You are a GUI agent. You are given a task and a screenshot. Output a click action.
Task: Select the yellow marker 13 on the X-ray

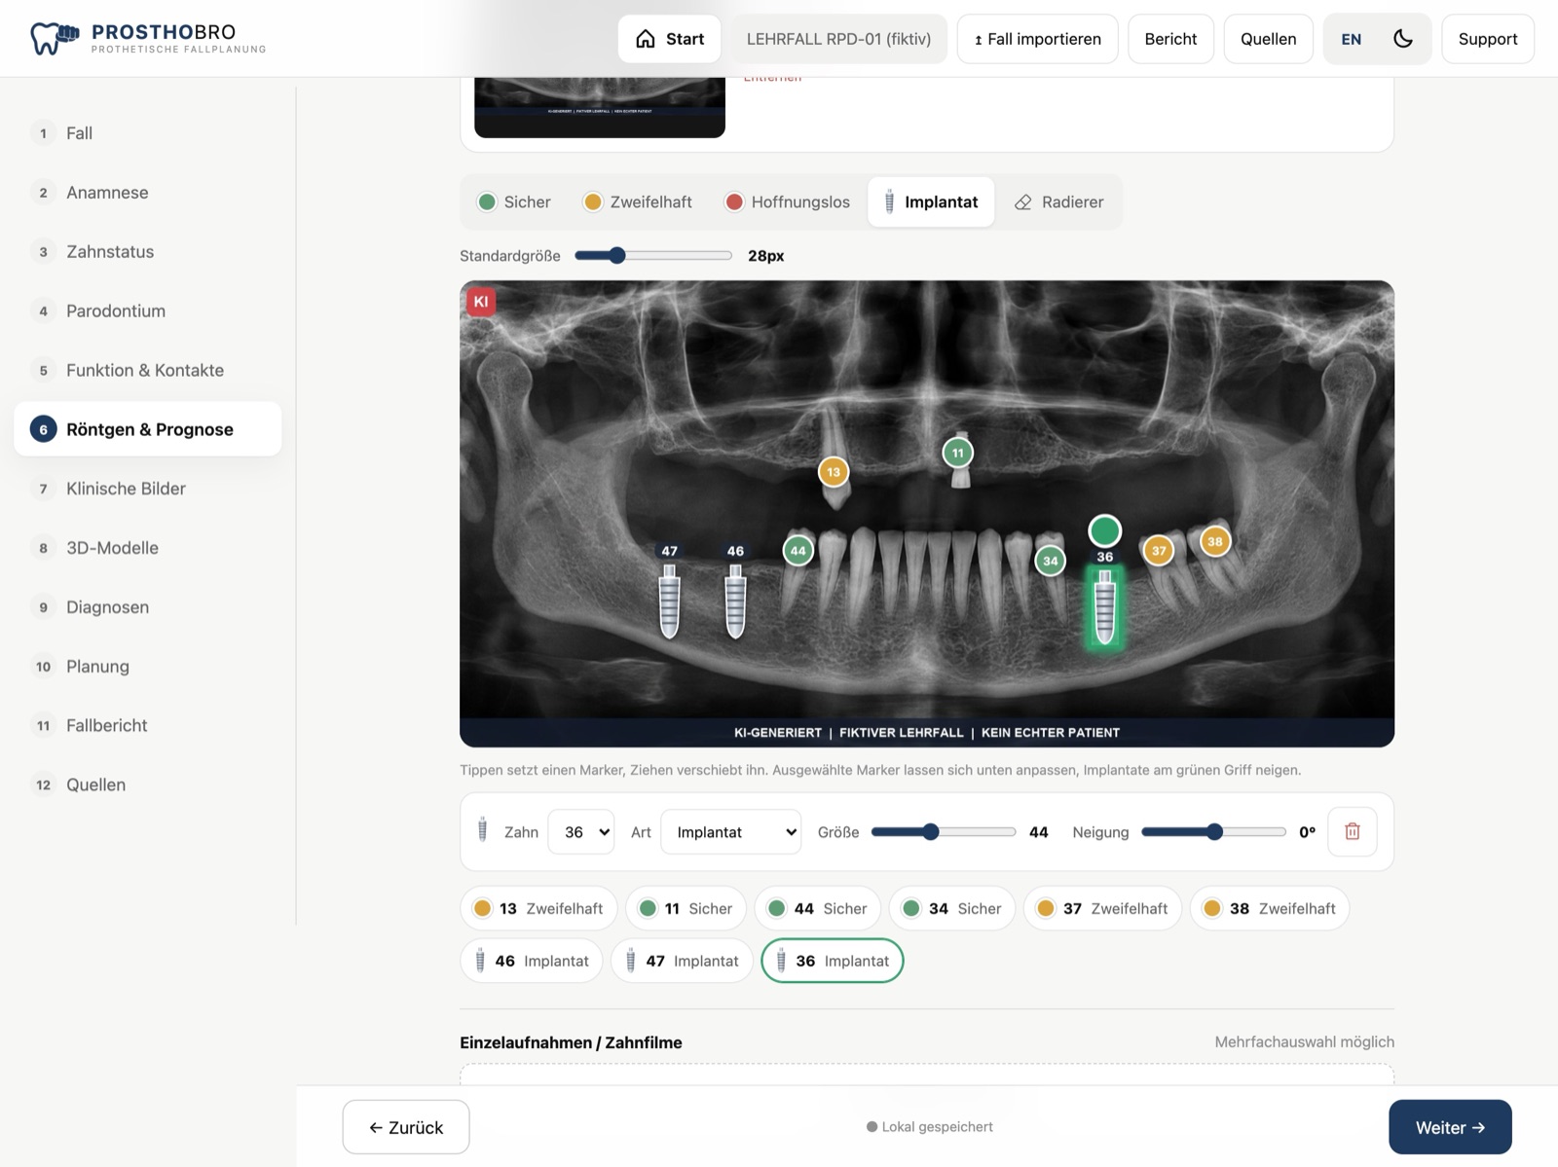pyautogui.click(x=834, y=472)
